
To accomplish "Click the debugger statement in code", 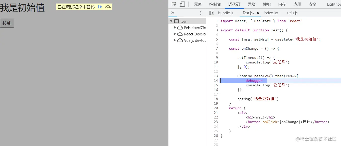I will point(254,81).
